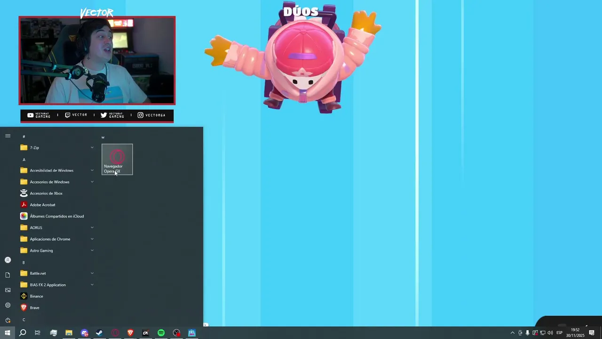Switch to Fall Guys taskbar icon
Screen dimensions: 602x339
pos(192,333)
